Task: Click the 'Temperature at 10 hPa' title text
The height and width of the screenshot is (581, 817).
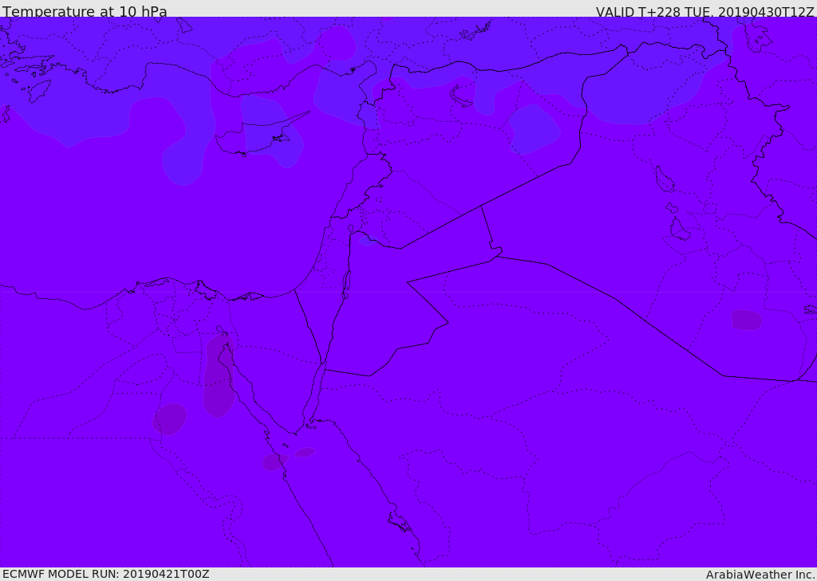Action: (x=85, y=11)
